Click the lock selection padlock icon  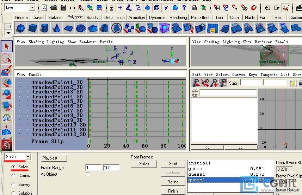point(194,8)
